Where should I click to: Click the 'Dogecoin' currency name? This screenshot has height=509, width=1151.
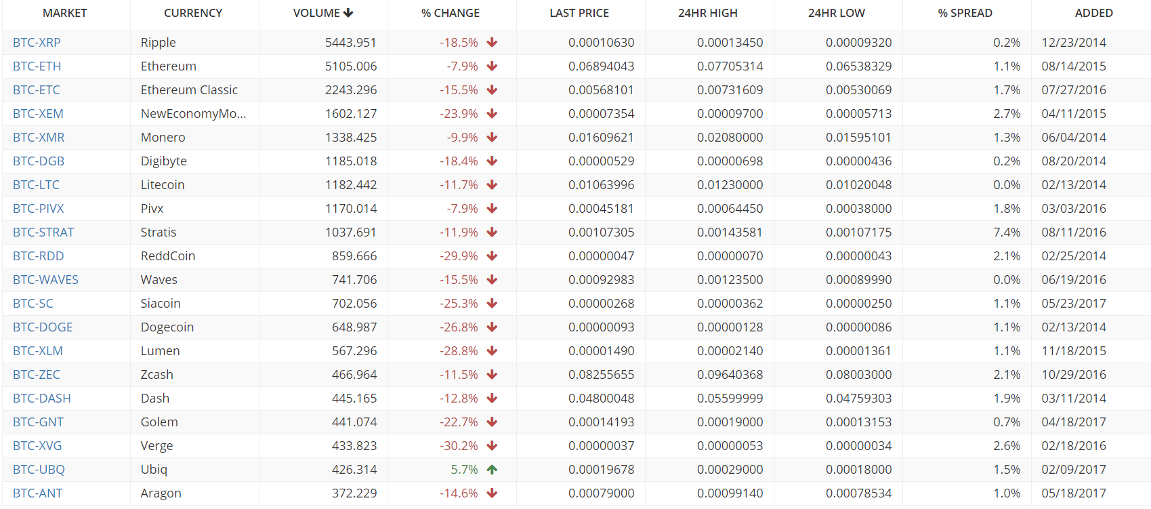(x=167, y=327)
